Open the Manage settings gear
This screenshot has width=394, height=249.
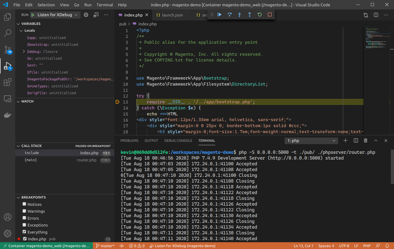pos(8,233)
